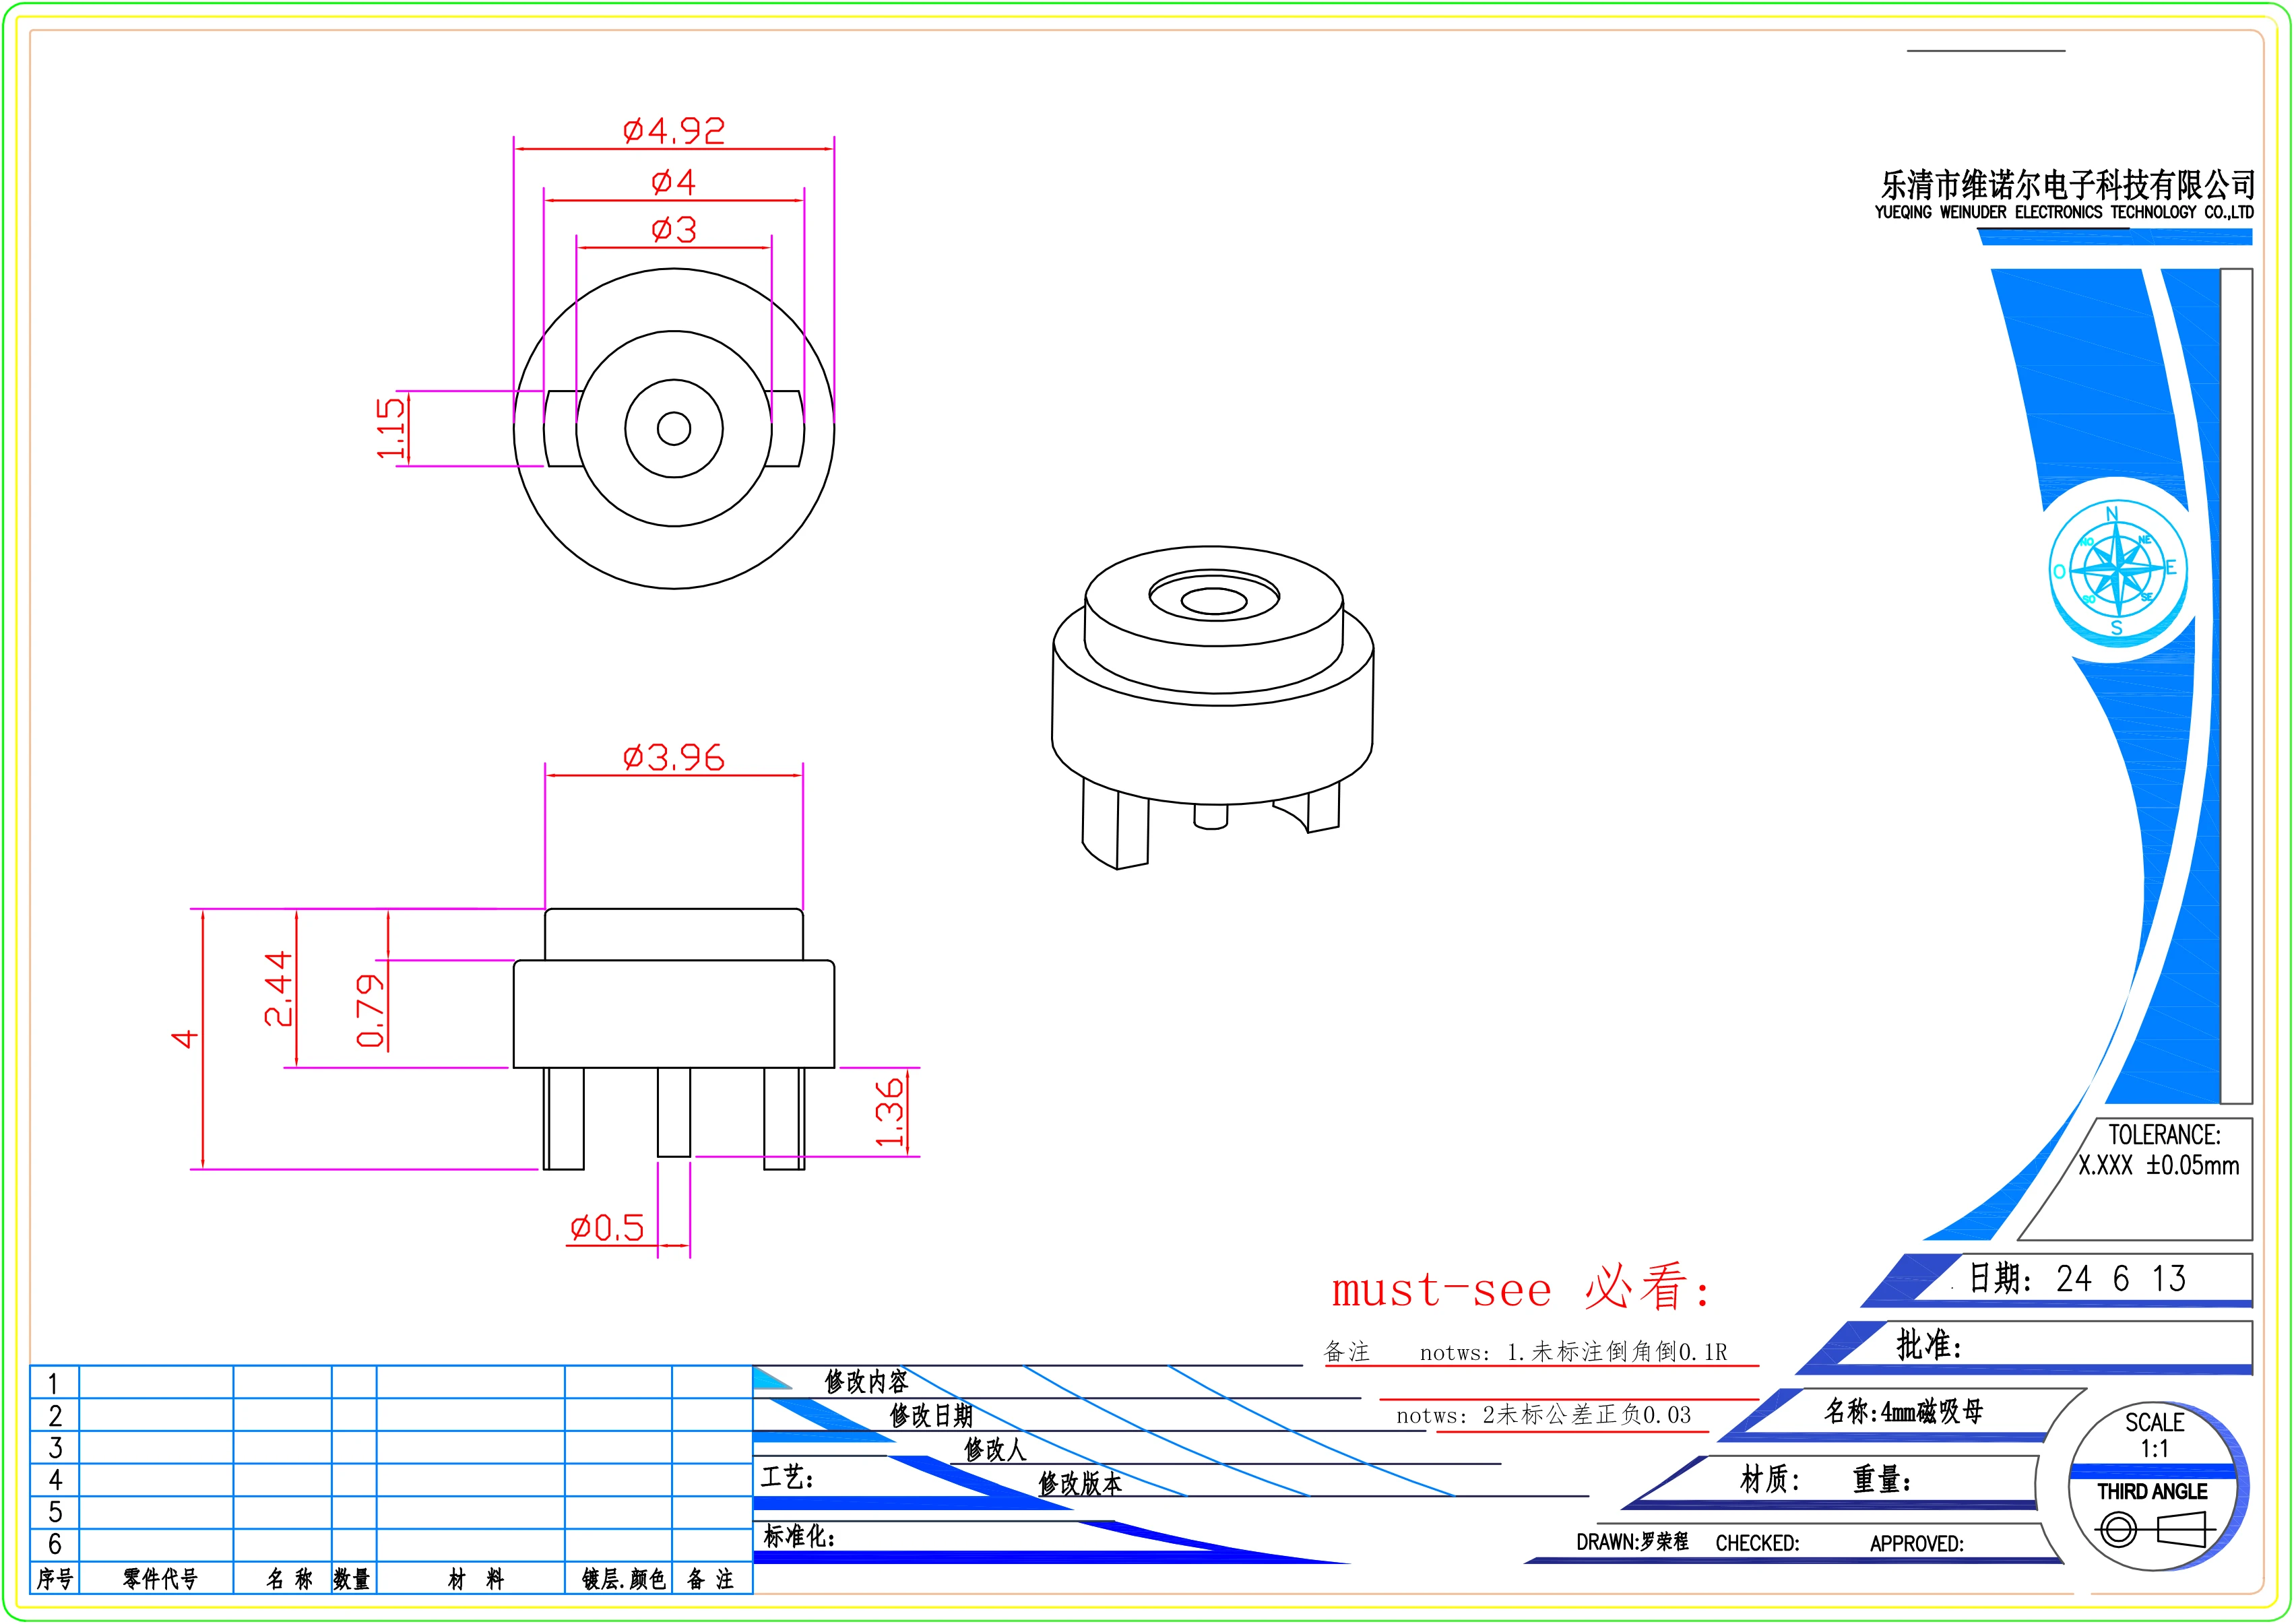
Task: Click the APPROVED: field
Action: click(1917, 1544)
